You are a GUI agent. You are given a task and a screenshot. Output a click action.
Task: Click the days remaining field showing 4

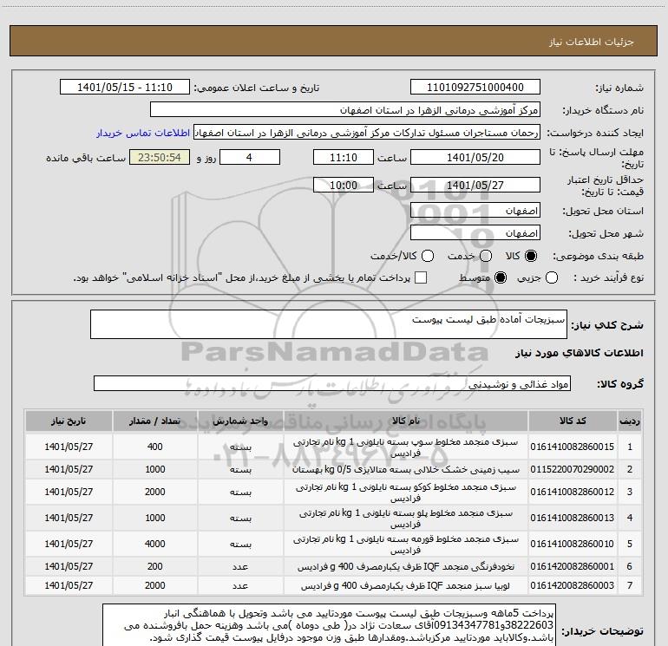tap(250, 157)
